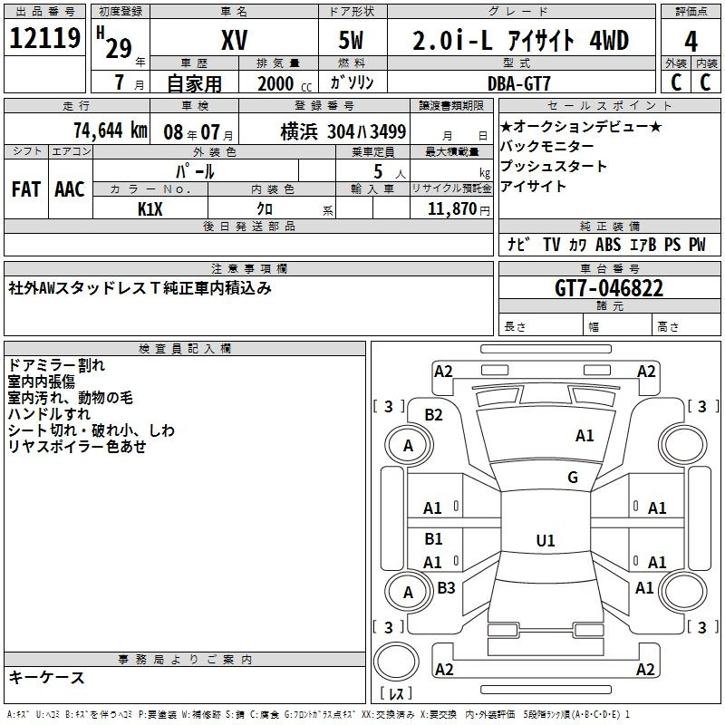Click the ★オークションデビュー★ sales point
725x725 pixels.
click(581, 126)
